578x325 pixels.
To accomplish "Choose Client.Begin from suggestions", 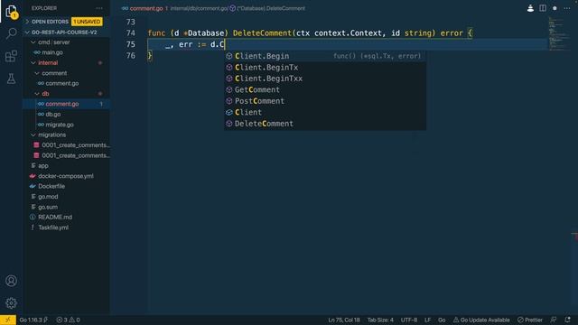I will pyautogui.click(x=325, y=56).
